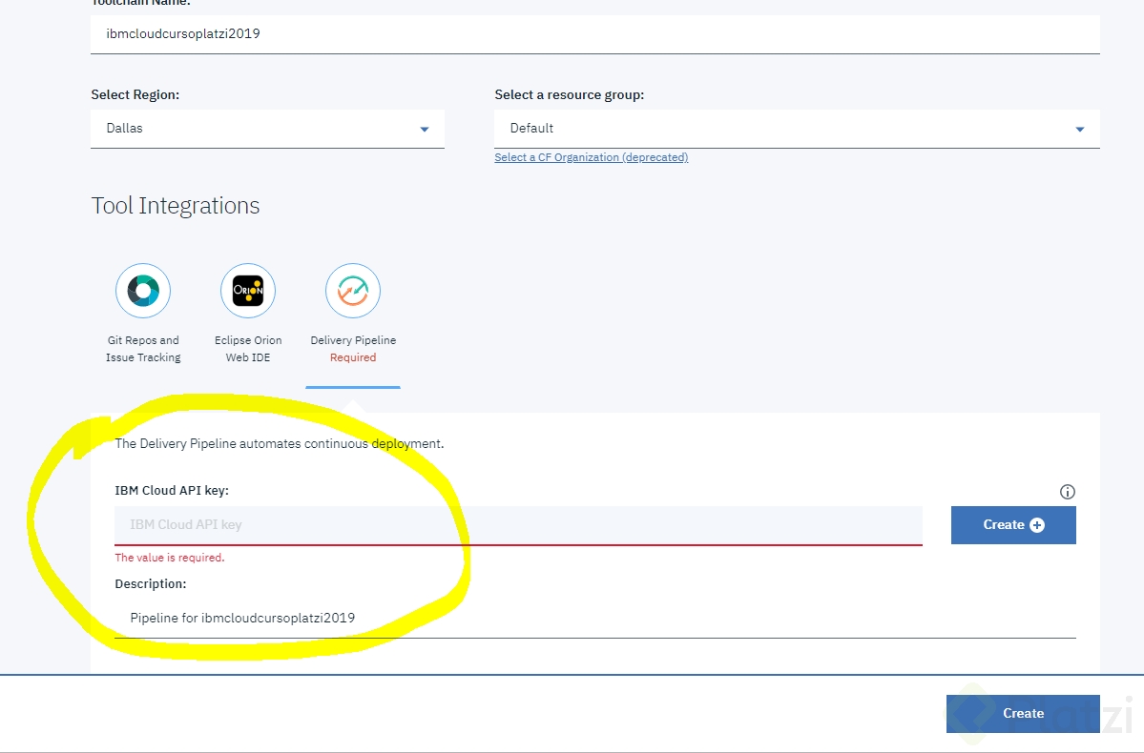The width and height of the screenshot is (1144, 753).
Task: Click the 'Description:' label
Action: (151, 584)
